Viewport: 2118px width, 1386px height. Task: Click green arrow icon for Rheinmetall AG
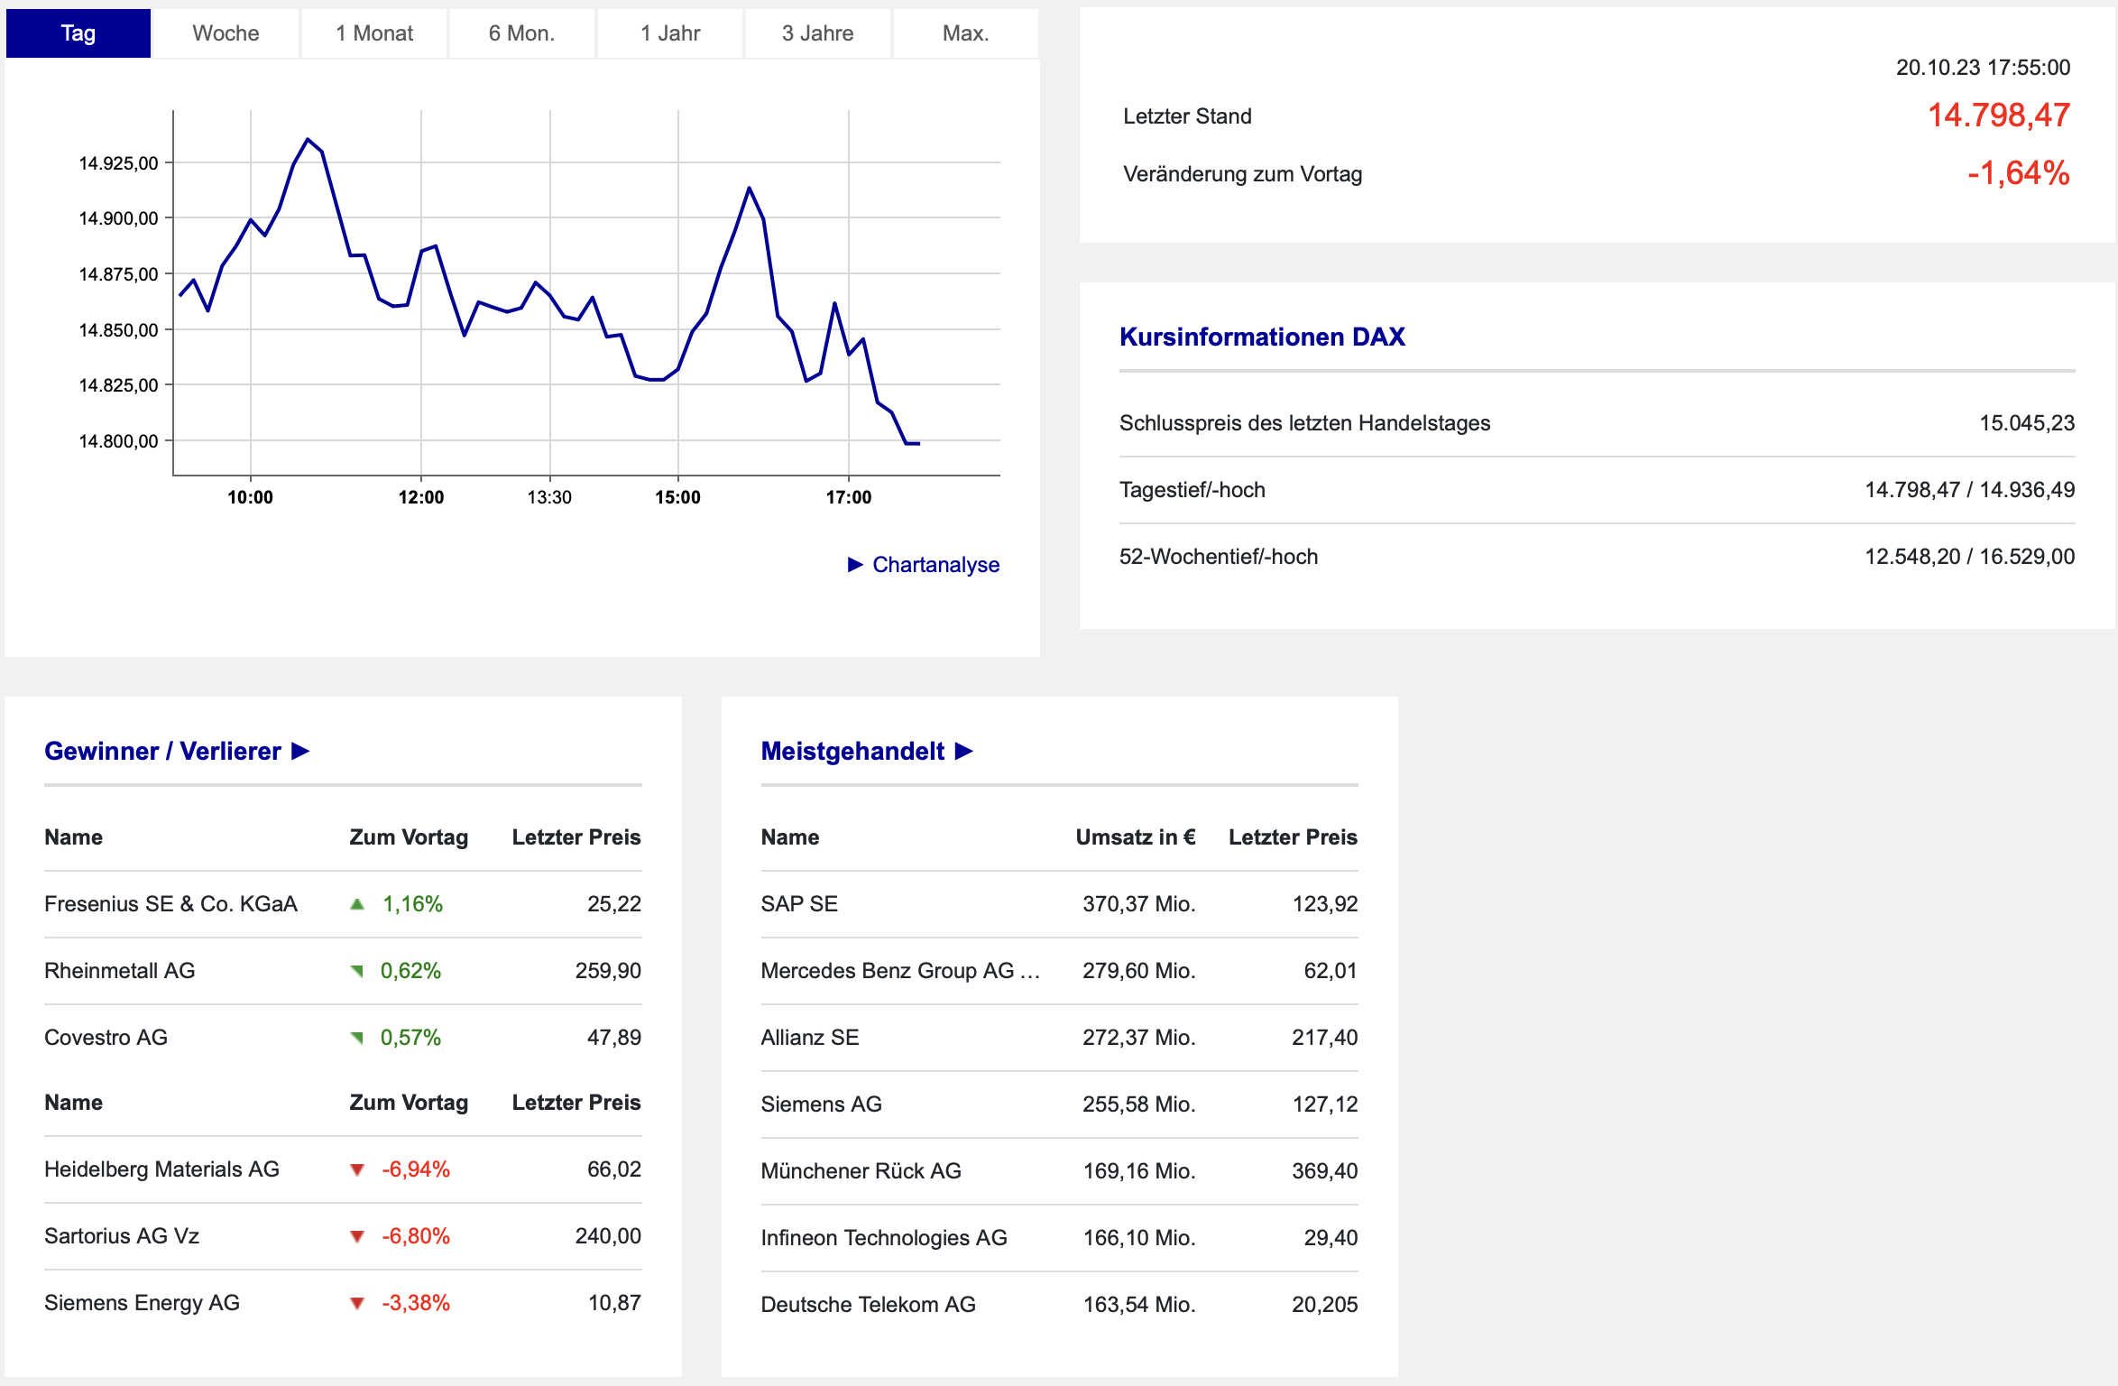pos(357,971)
